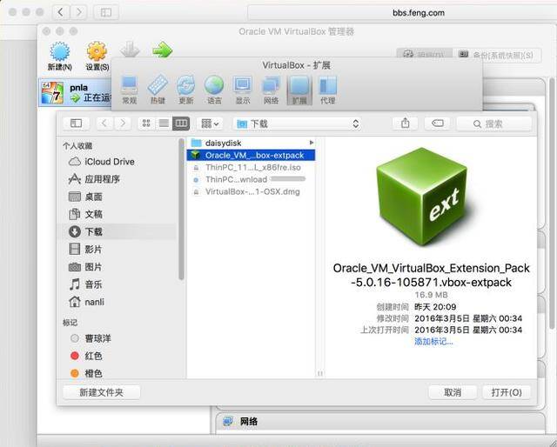Select the Language (语言) preferences tab
This screenshot has width=557, height=447.
coord(214,90)
